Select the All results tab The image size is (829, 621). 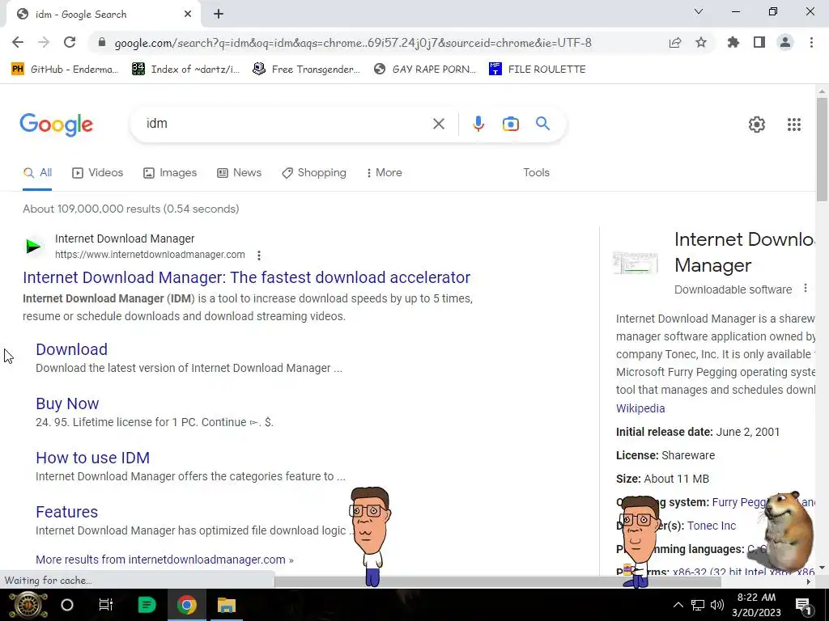[37, 173]
